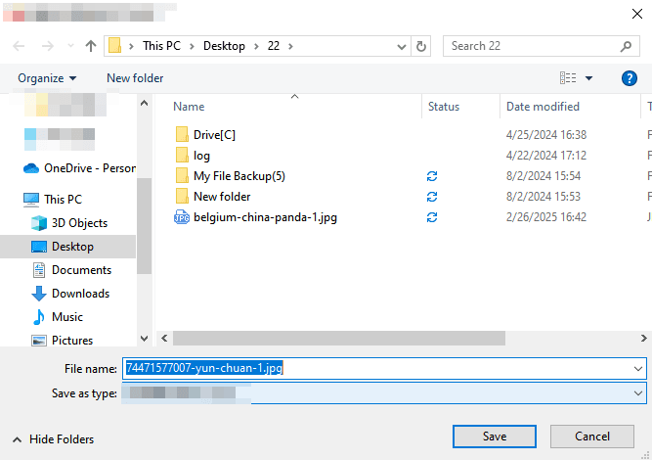Screen dimensions: 652x460
Task: Click the Up one level arrow
Action: click(x=91, y=46)
